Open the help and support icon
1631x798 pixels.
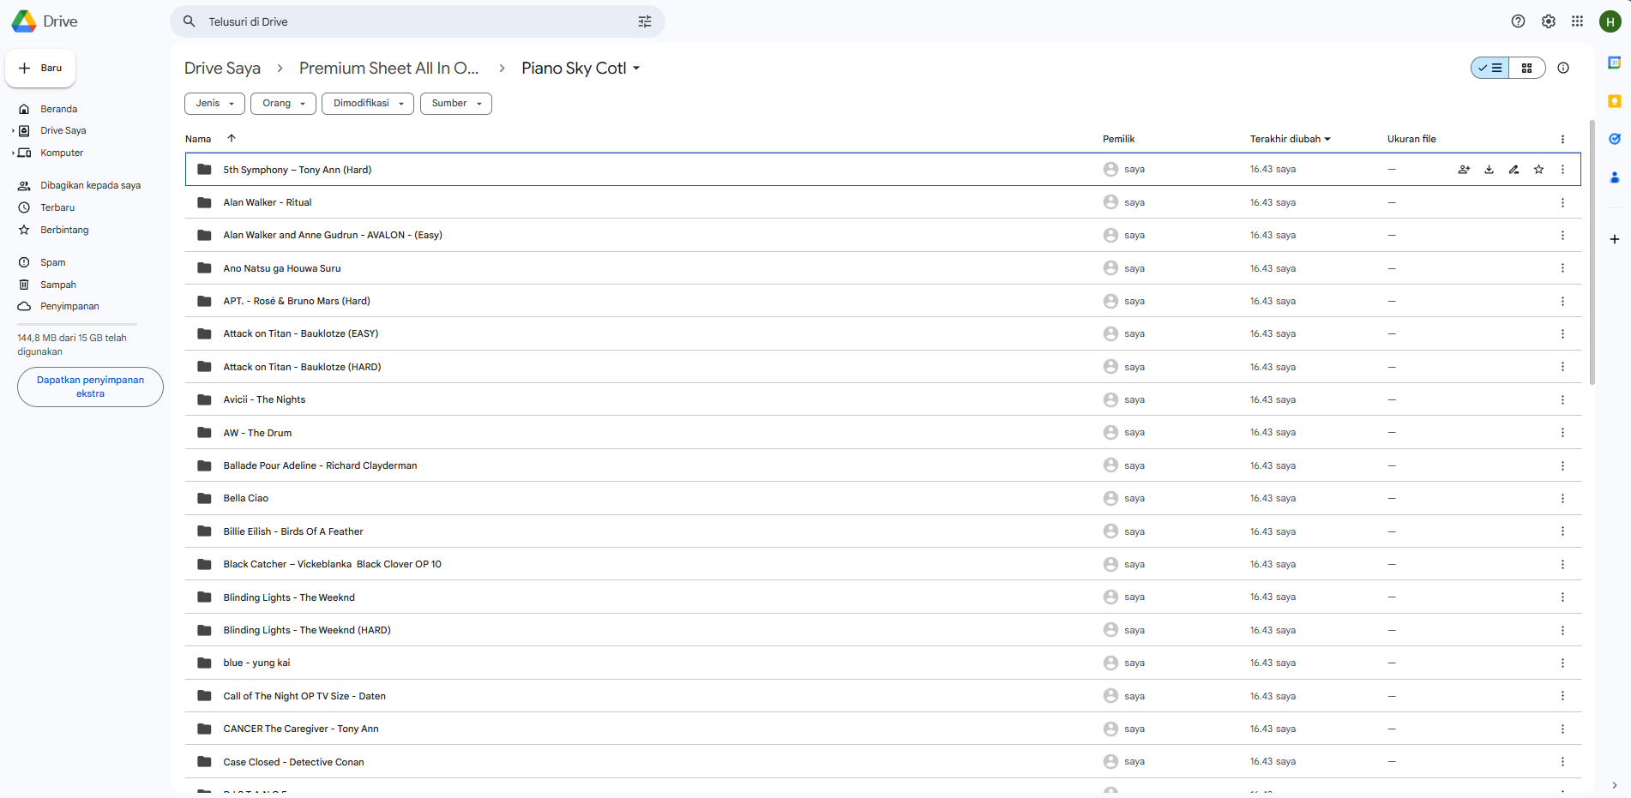coord(1518,21)
